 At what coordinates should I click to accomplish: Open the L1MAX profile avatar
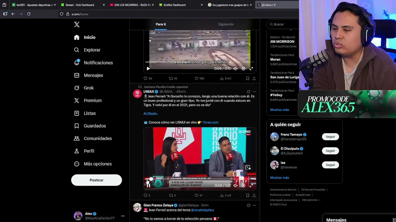137,94
